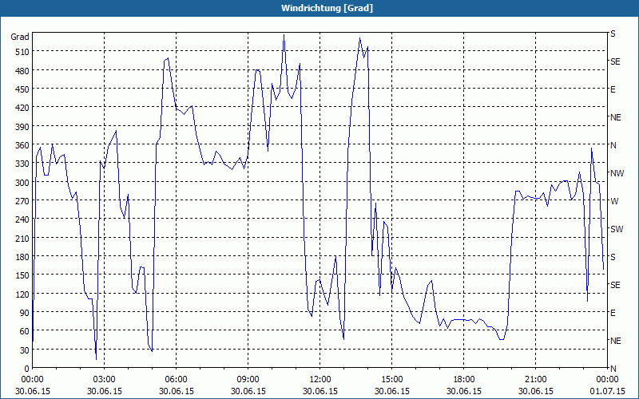Select the NE compass label level with 390
Viewport: 639px width, 399px height.
(x=615, y=117)
